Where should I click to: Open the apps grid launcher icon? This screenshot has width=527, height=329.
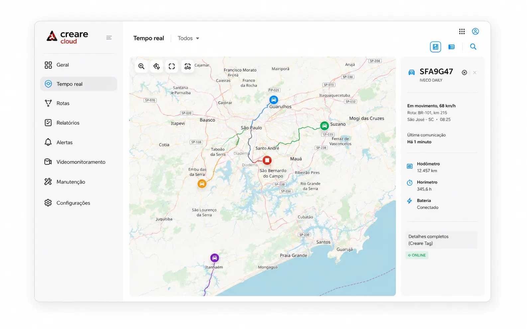click(x=462, y=32)
